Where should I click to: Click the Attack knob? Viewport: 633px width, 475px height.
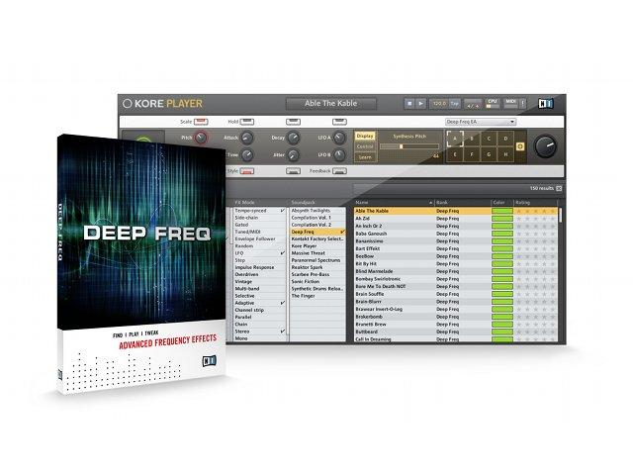pyautogui.click(x=247, y=138)
